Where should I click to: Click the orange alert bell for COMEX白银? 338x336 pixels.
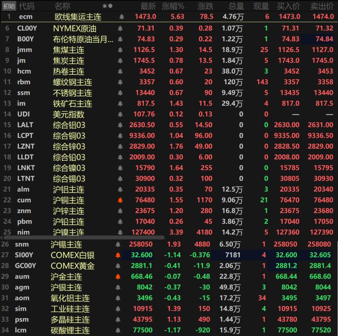point(118,255)
